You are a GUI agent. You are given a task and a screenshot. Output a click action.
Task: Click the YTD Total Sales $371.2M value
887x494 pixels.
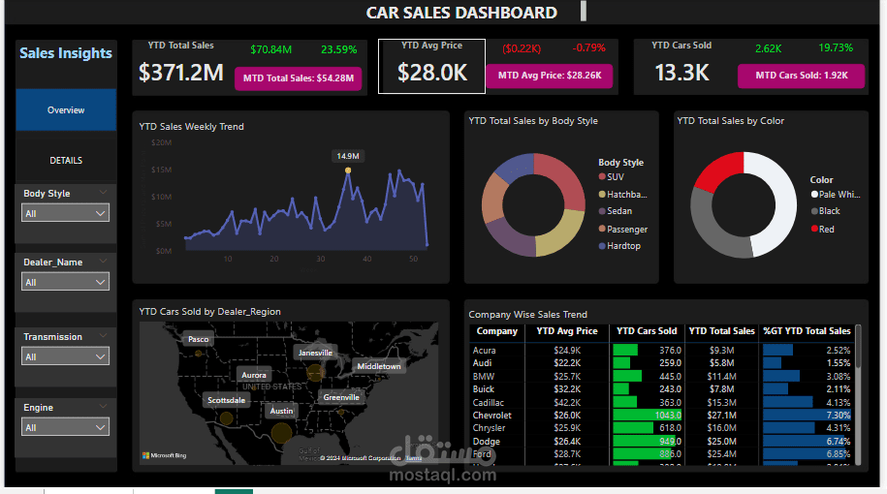[x=181, y=73]
